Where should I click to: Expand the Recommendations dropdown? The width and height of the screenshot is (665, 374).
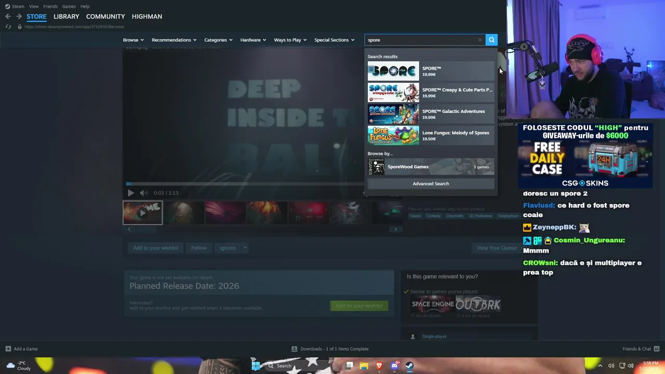174,40
